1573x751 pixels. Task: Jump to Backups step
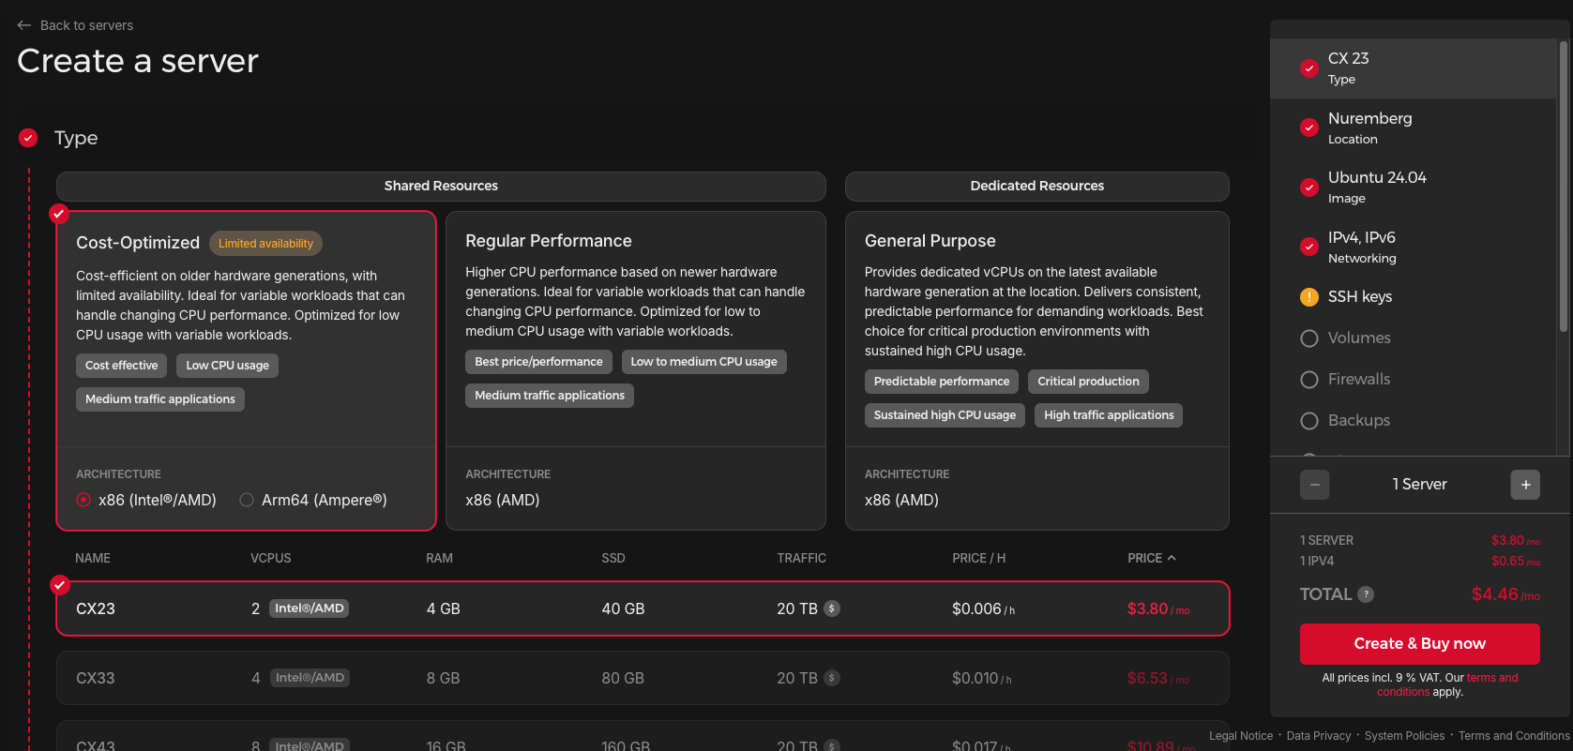[x=1413, y=420]
